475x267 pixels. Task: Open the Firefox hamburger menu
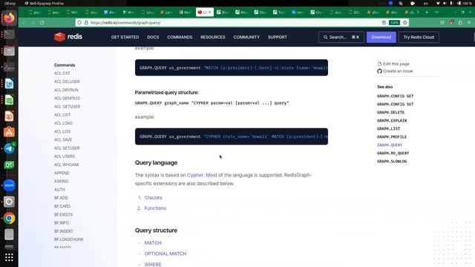coord(469,23)
